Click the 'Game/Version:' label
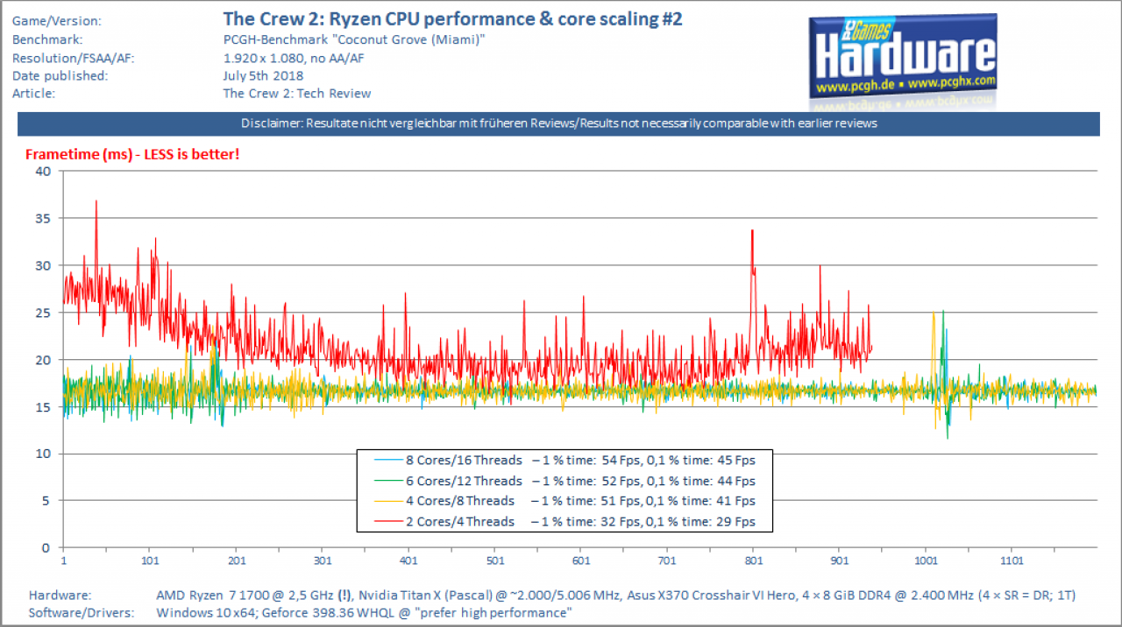Image resolution: width=1122 pixels, height=627 pixels. (57, 20)
